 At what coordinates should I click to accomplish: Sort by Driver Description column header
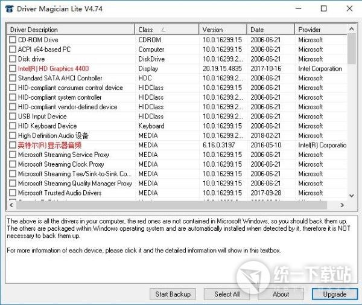click(x=71, y=30)
